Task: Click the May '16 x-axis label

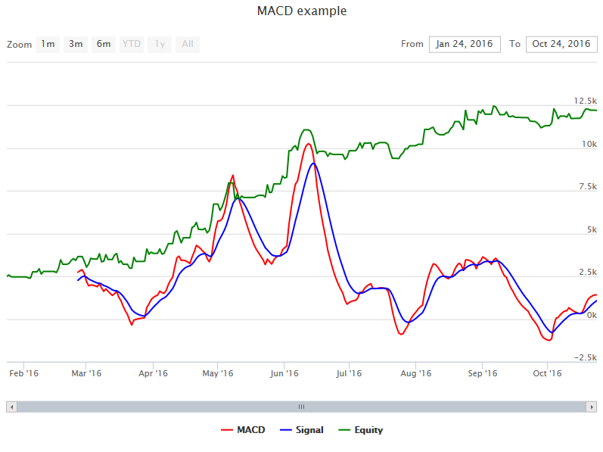Action: tap(218, 373)
